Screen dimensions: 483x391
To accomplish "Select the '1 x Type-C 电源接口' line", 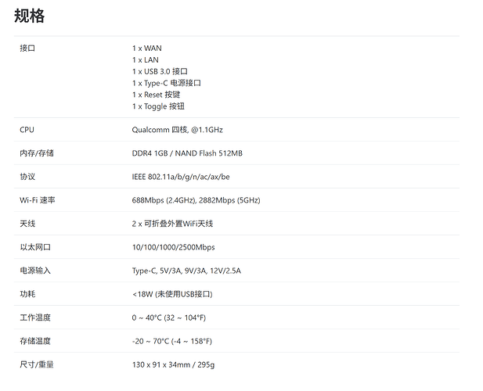I will click(x=166, y=83).
